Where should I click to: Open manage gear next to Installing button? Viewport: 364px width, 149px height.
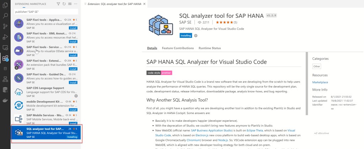(x=196, y=36)
